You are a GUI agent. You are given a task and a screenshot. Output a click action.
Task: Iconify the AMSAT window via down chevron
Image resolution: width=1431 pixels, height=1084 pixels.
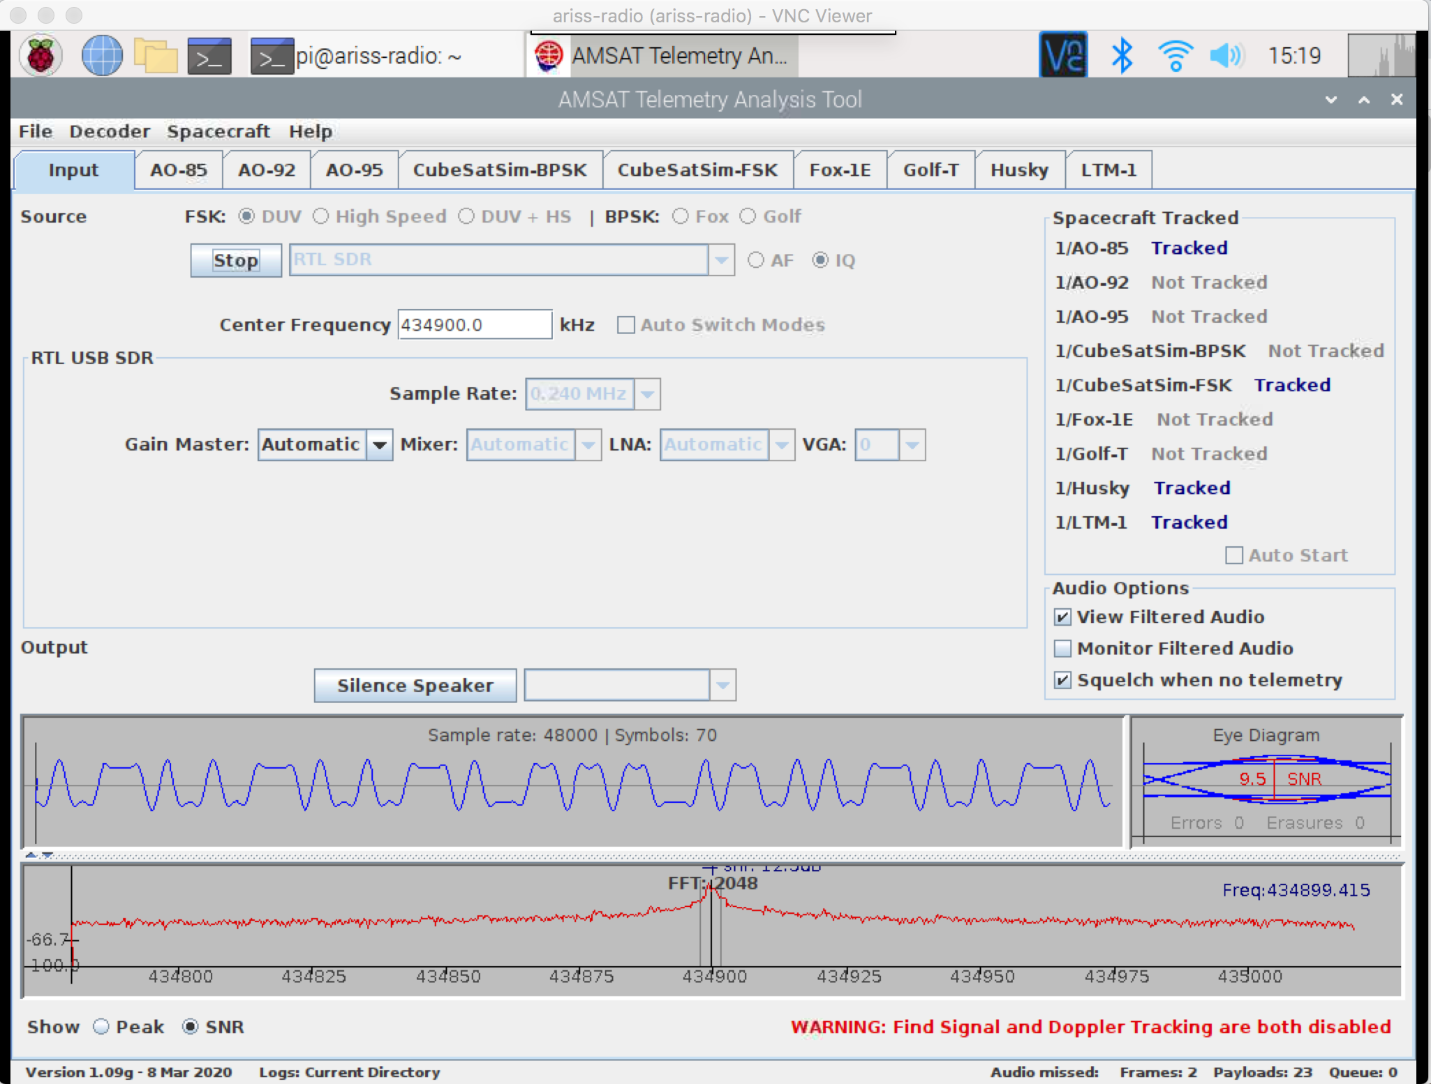tap(1331, 100)
